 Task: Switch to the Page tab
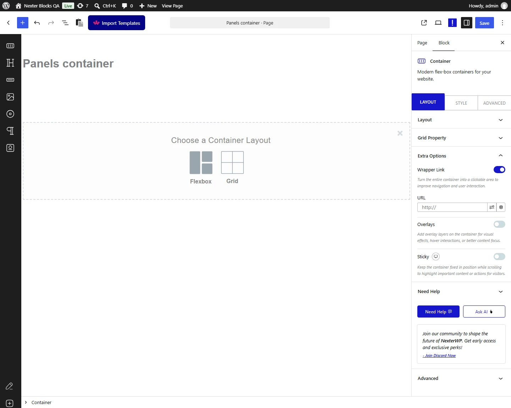point(422,43)
